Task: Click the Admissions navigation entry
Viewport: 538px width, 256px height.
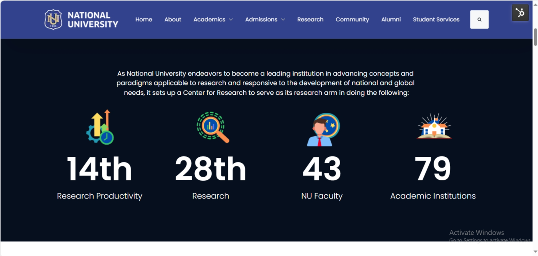Action: pos(261,20)
